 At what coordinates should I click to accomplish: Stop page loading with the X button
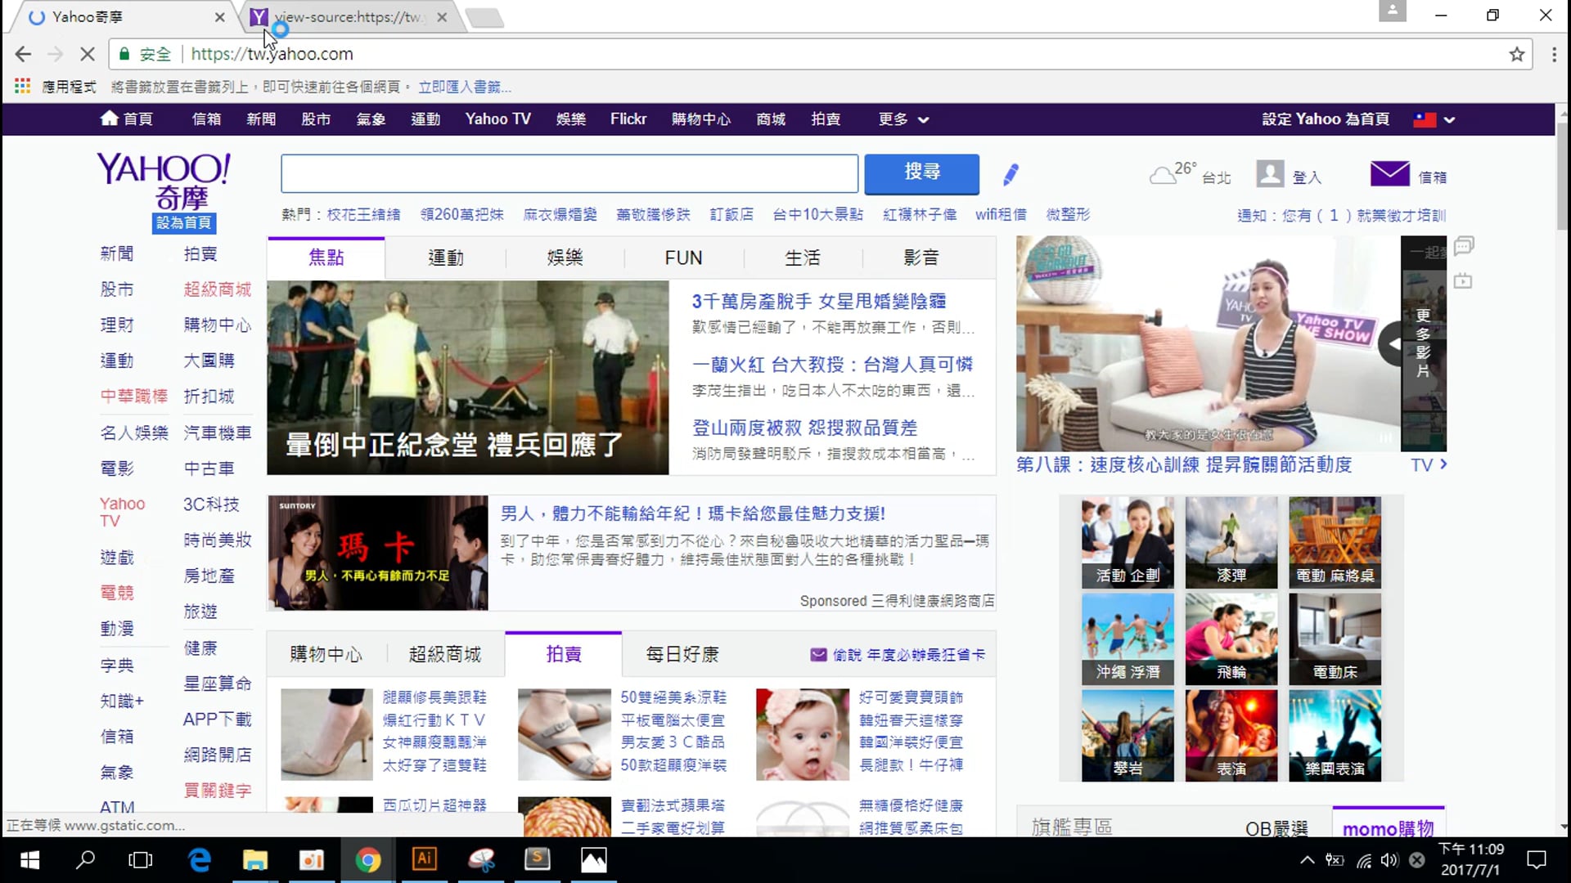[x=88, y=54]
